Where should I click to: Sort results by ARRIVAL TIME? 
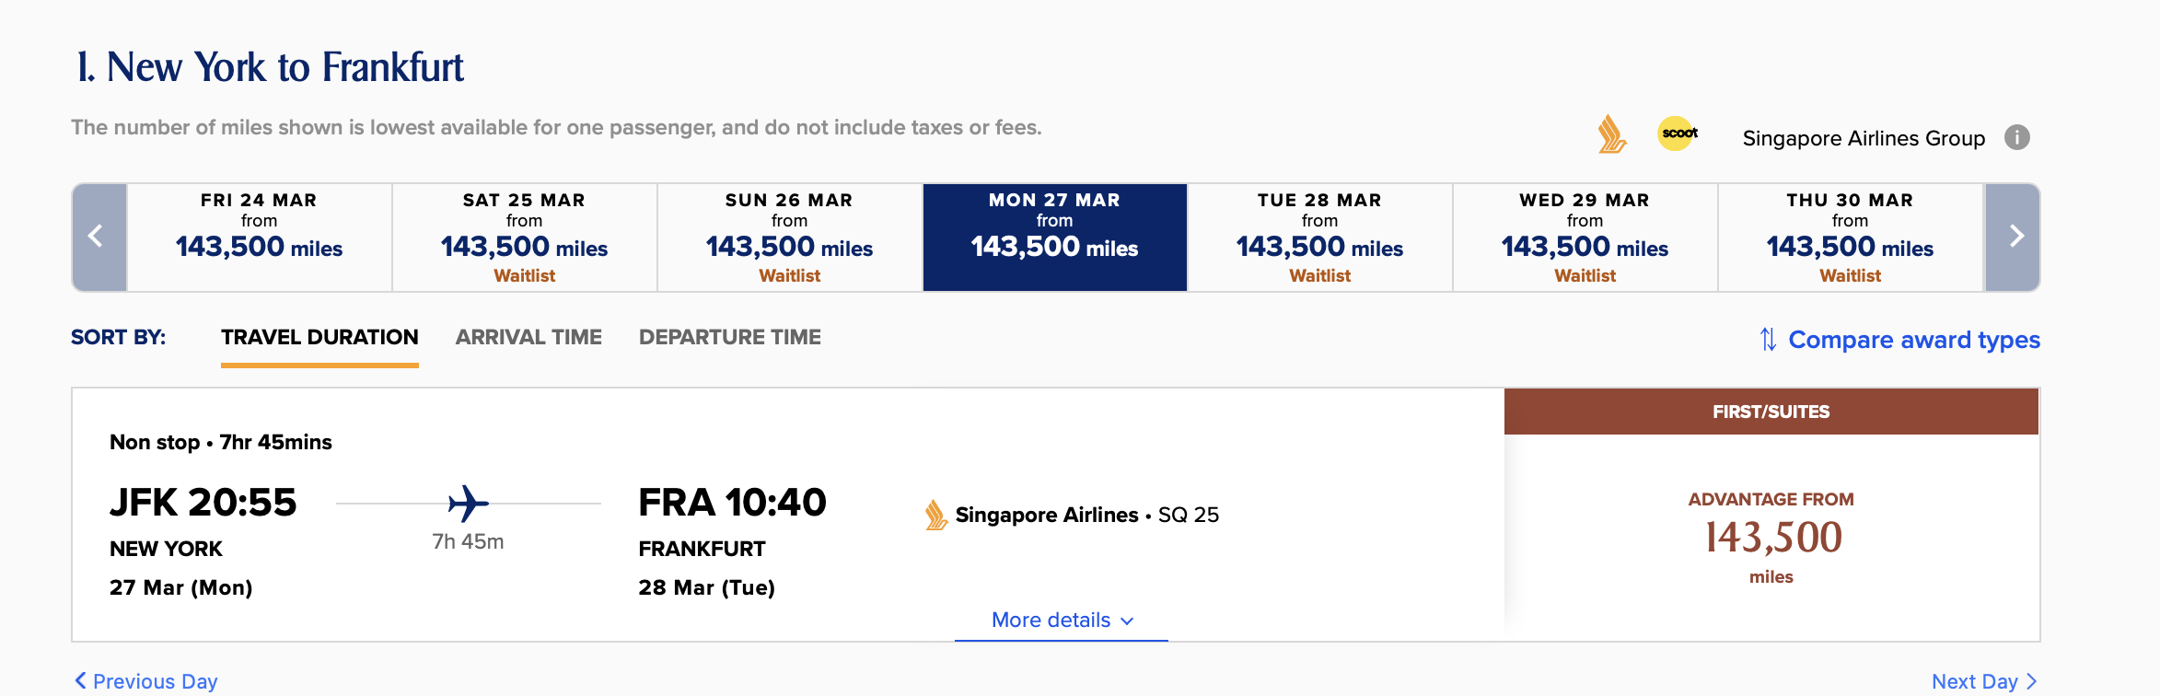coord(528,337)
